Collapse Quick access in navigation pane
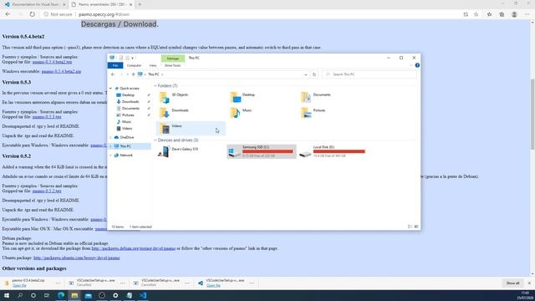The height and width of the screenshot is (301, 535). coord(110,89)
